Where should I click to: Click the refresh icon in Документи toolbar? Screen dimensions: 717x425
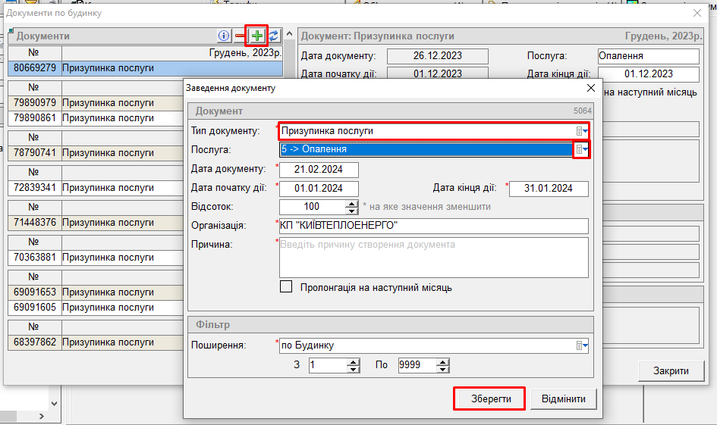[274, 36]
